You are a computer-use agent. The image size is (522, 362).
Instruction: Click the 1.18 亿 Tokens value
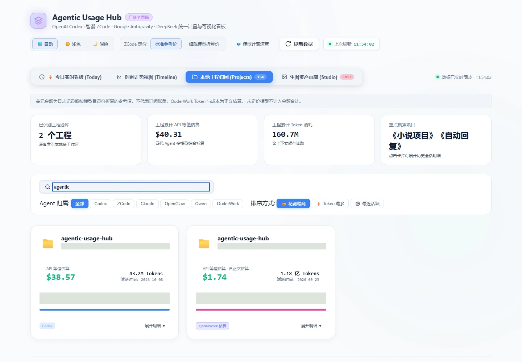click(300, 273)
